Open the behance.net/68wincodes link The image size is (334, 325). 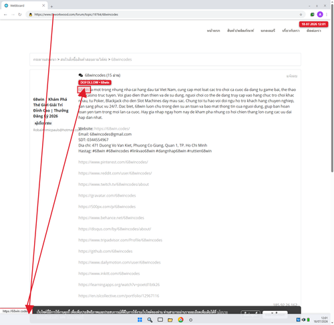coord(111,218)
